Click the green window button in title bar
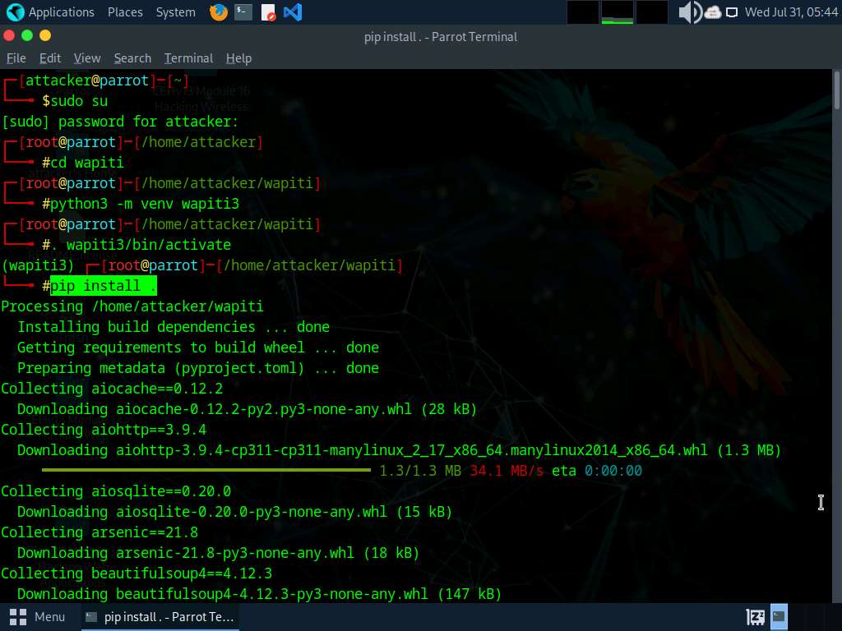842x631 pixels. [x=27, y=35]
